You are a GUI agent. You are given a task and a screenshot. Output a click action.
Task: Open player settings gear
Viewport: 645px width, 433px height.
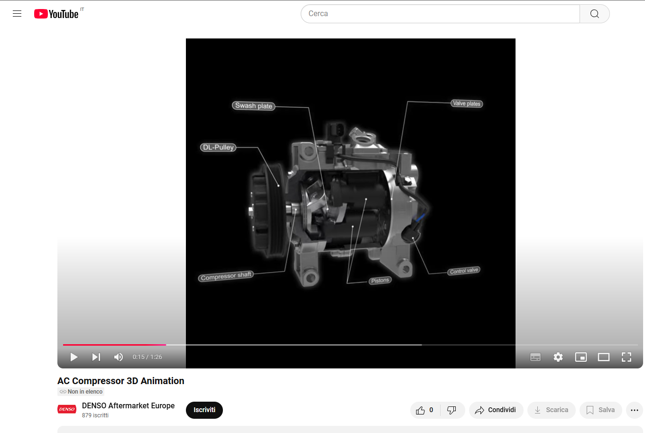click(x=558, y=357)
